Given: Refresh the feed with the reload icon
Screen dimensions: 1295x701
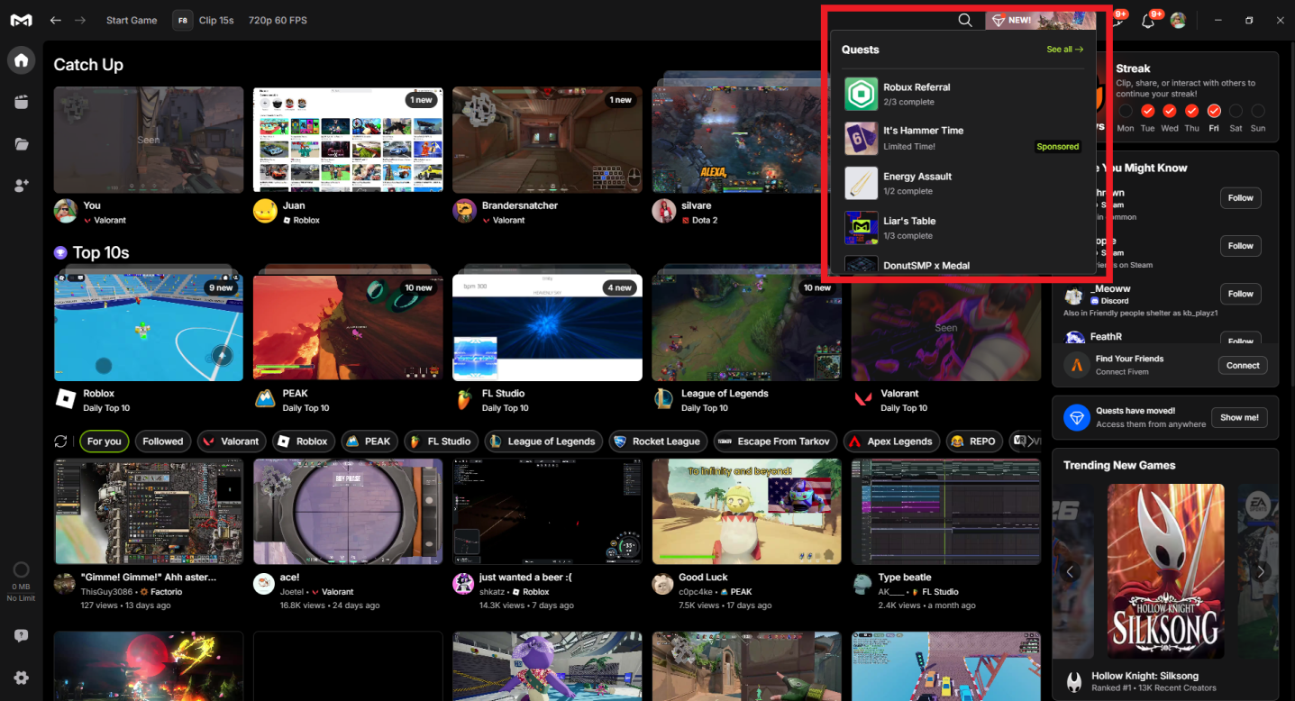Looking at the screenshot, I should (x=60, y=442).
